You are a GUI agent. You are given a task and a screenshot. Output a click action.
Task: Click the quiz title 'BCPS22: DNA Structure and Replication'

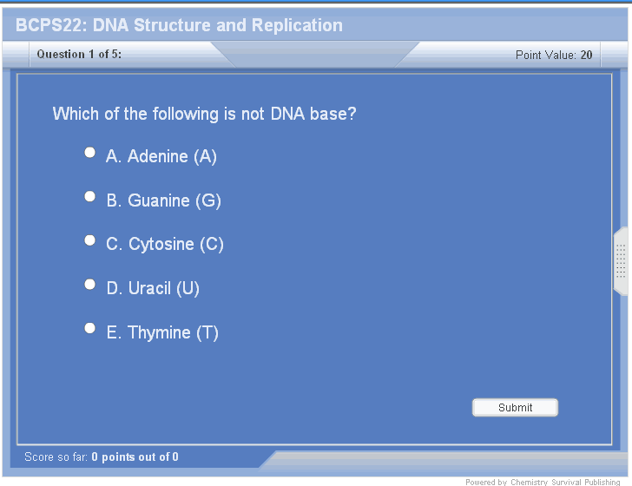tap(179, 26)
